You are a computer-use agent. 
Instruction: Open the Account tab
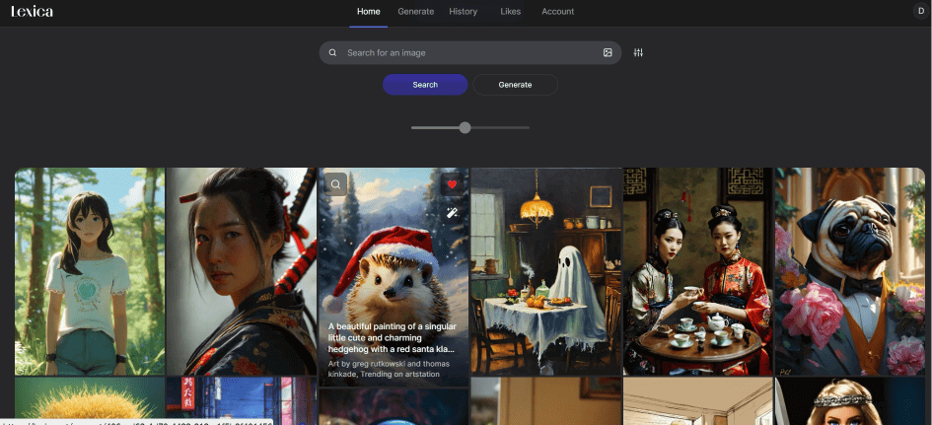[557, 11]
